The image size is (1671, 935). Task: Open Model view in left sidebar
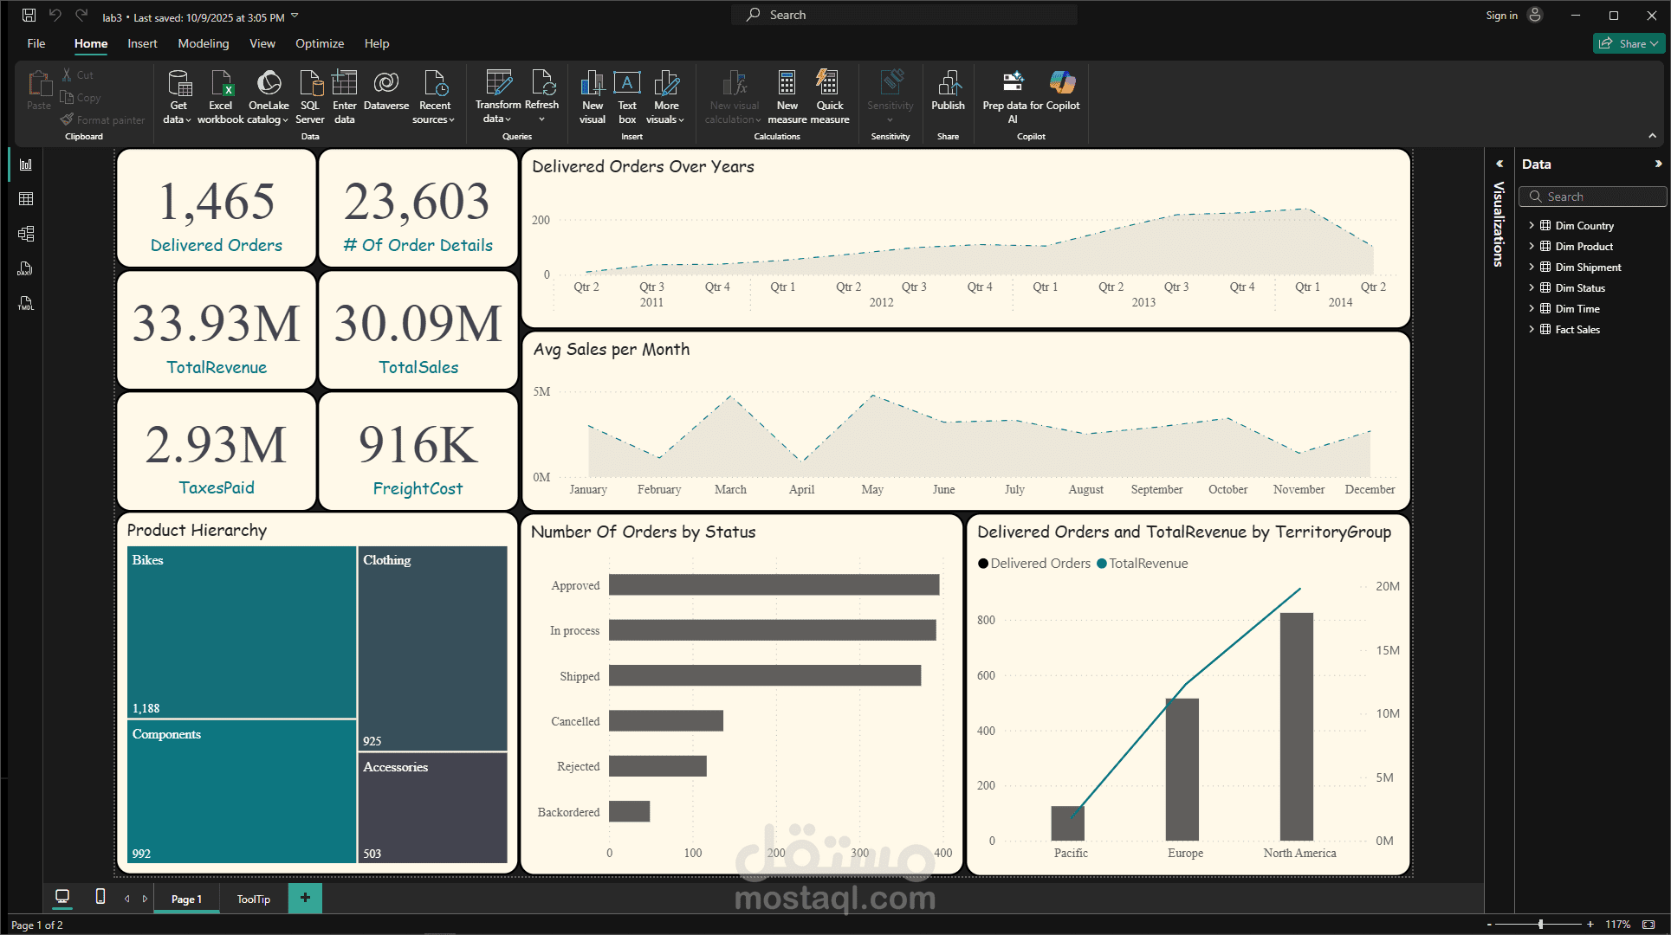tap(26, 234)
